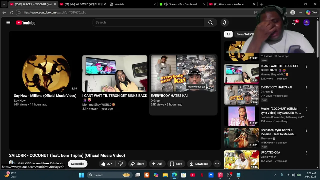Focus the YouTube search box
The image size is (320, 180).
coord(148,22)
